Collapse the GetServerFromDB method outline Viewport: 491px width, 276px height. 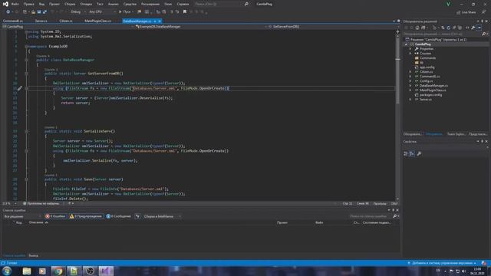pos(26,74)
